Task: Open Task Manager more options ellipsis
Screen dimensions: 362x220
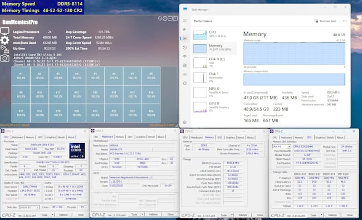Action: [345, 21]
